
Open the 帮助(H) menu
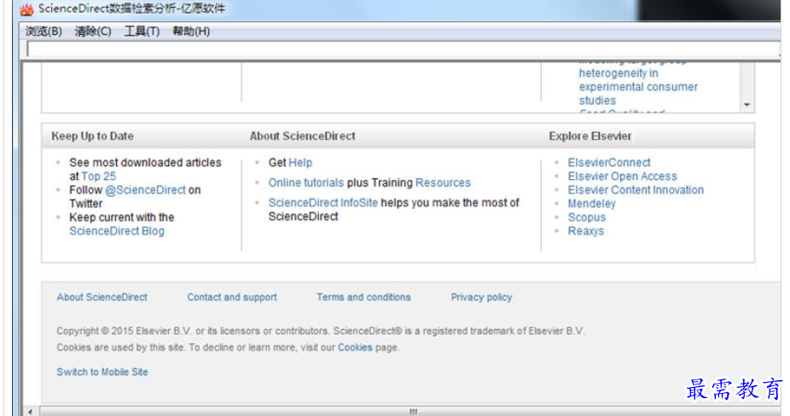pos(191,32)
